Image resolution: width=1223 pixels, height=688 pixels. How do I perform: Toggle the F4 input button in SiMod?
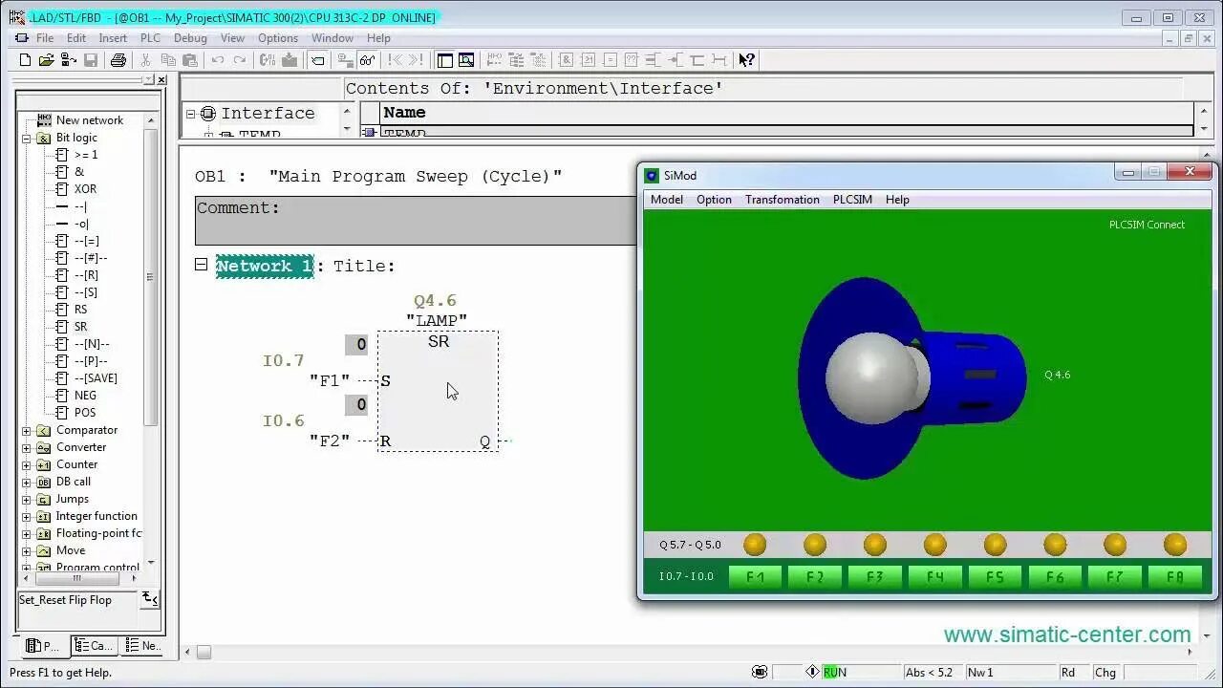(935, 577)
